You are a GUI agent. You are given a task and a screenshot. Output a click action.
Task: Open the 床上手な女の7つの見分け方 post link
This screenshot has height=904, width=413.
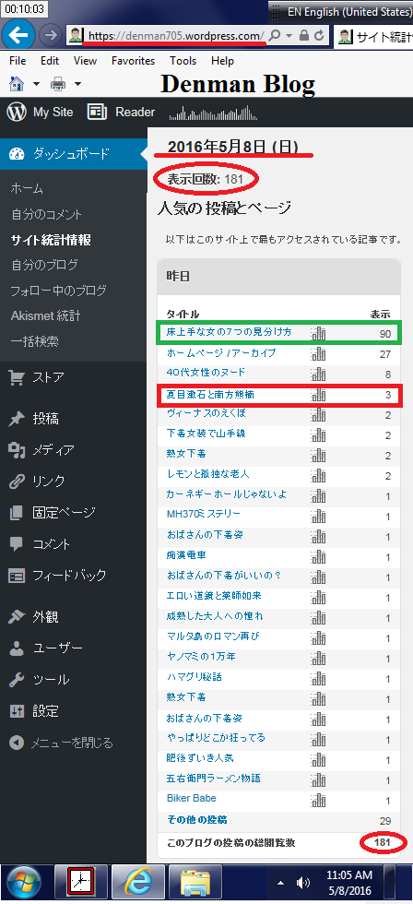pyautogui.click(x=229, y=333)
